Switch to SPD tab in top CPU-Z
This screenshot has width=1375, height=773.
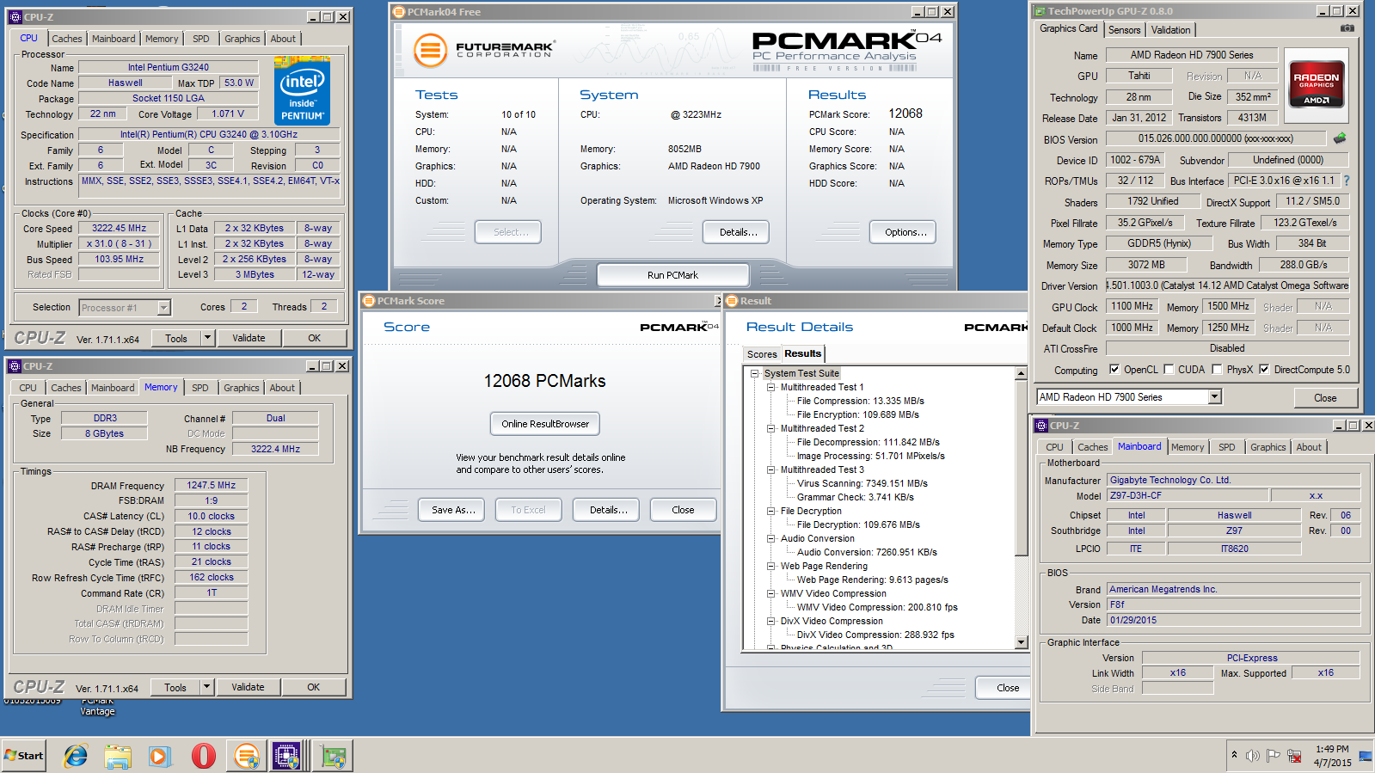tap(200, 39)
